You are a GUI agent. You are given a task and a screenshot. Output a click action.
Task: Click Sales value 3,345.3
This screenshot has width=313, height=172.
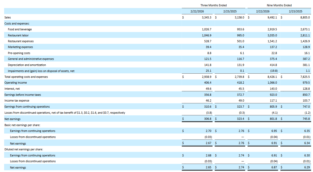(x=206, y=18)
